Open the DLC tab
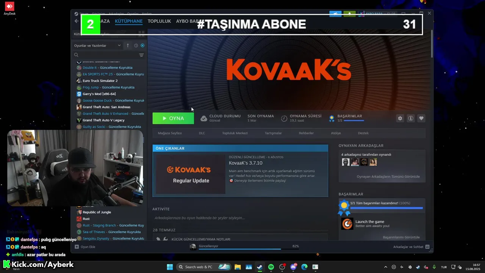 (202, 133)
